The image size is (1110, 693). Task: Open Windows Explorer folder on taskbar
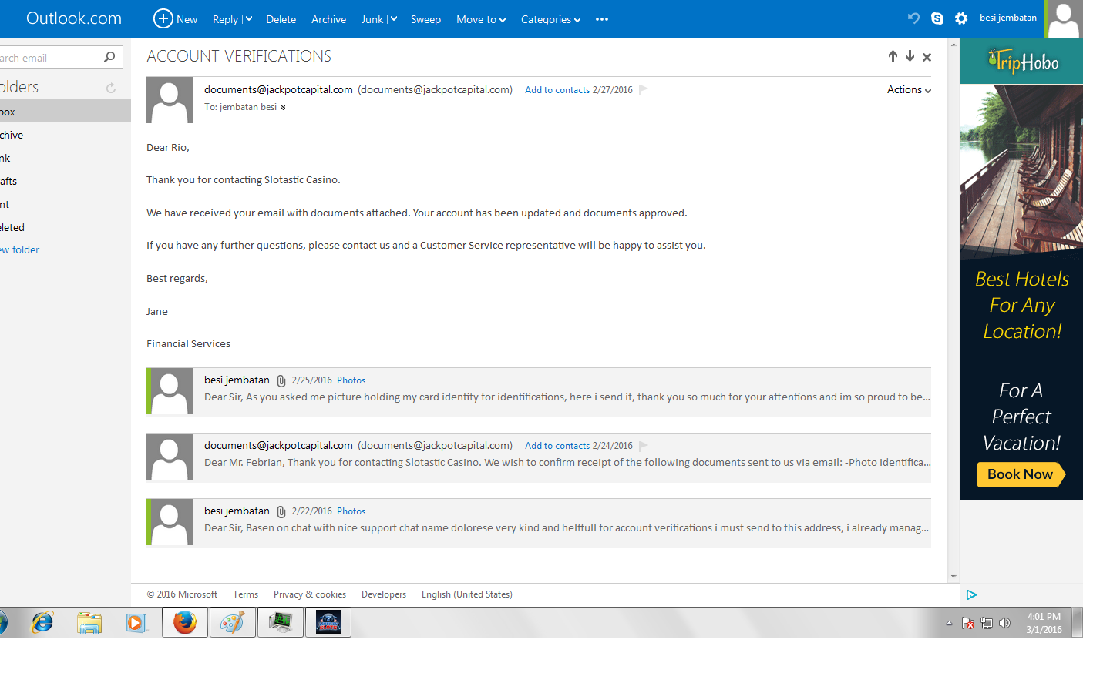point(89,622)
